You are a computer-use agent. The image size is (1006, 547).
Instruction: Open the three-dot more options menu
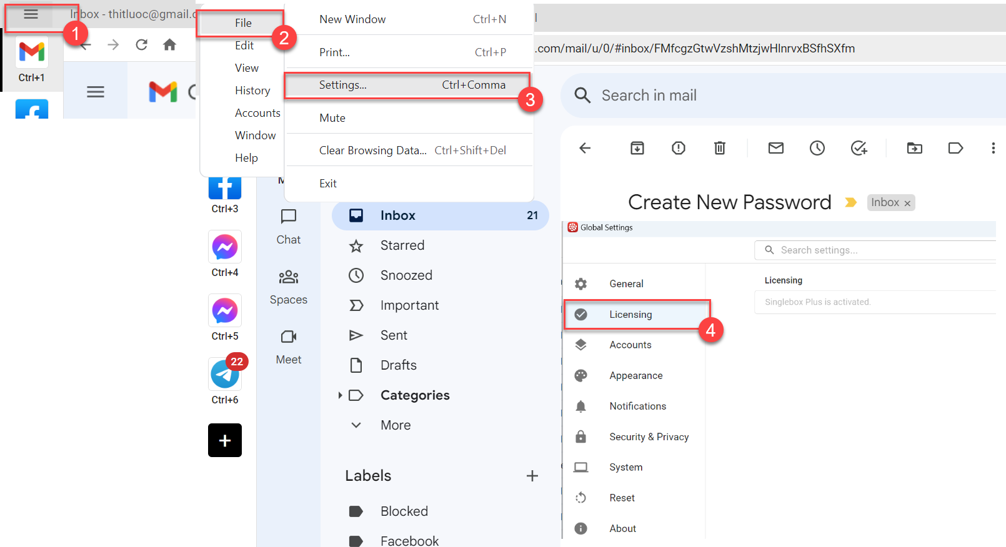click(x=993, y=148)
